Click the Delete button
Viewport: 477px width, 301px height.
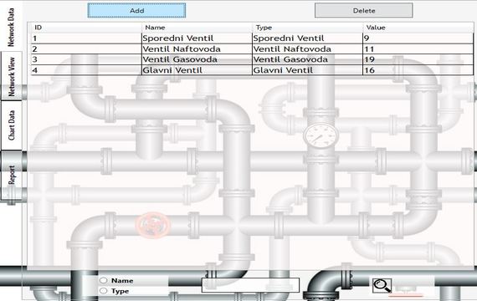pos(364,11)
